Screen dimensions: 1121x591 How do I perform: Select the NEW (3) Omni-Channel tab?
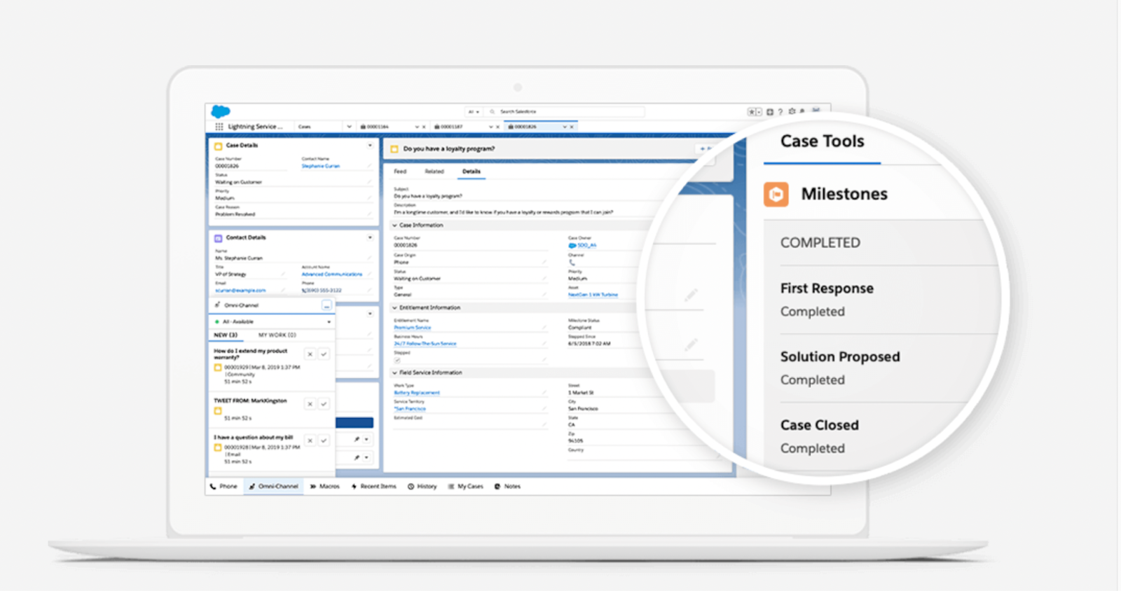(226, 335)
